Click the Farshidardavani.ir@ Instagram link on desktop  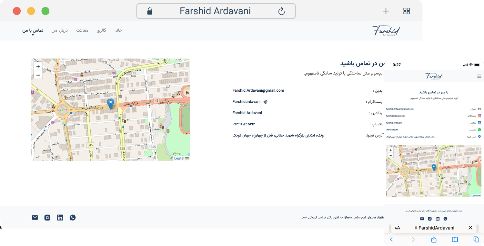(x=250, y=102)
